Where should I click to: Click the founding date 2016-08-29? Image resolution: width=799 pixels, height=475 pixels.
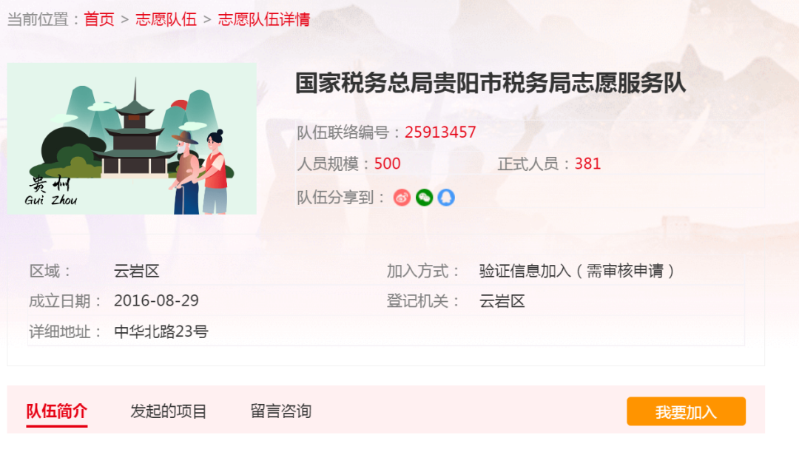pyautogui.click(x=156, y=300)
